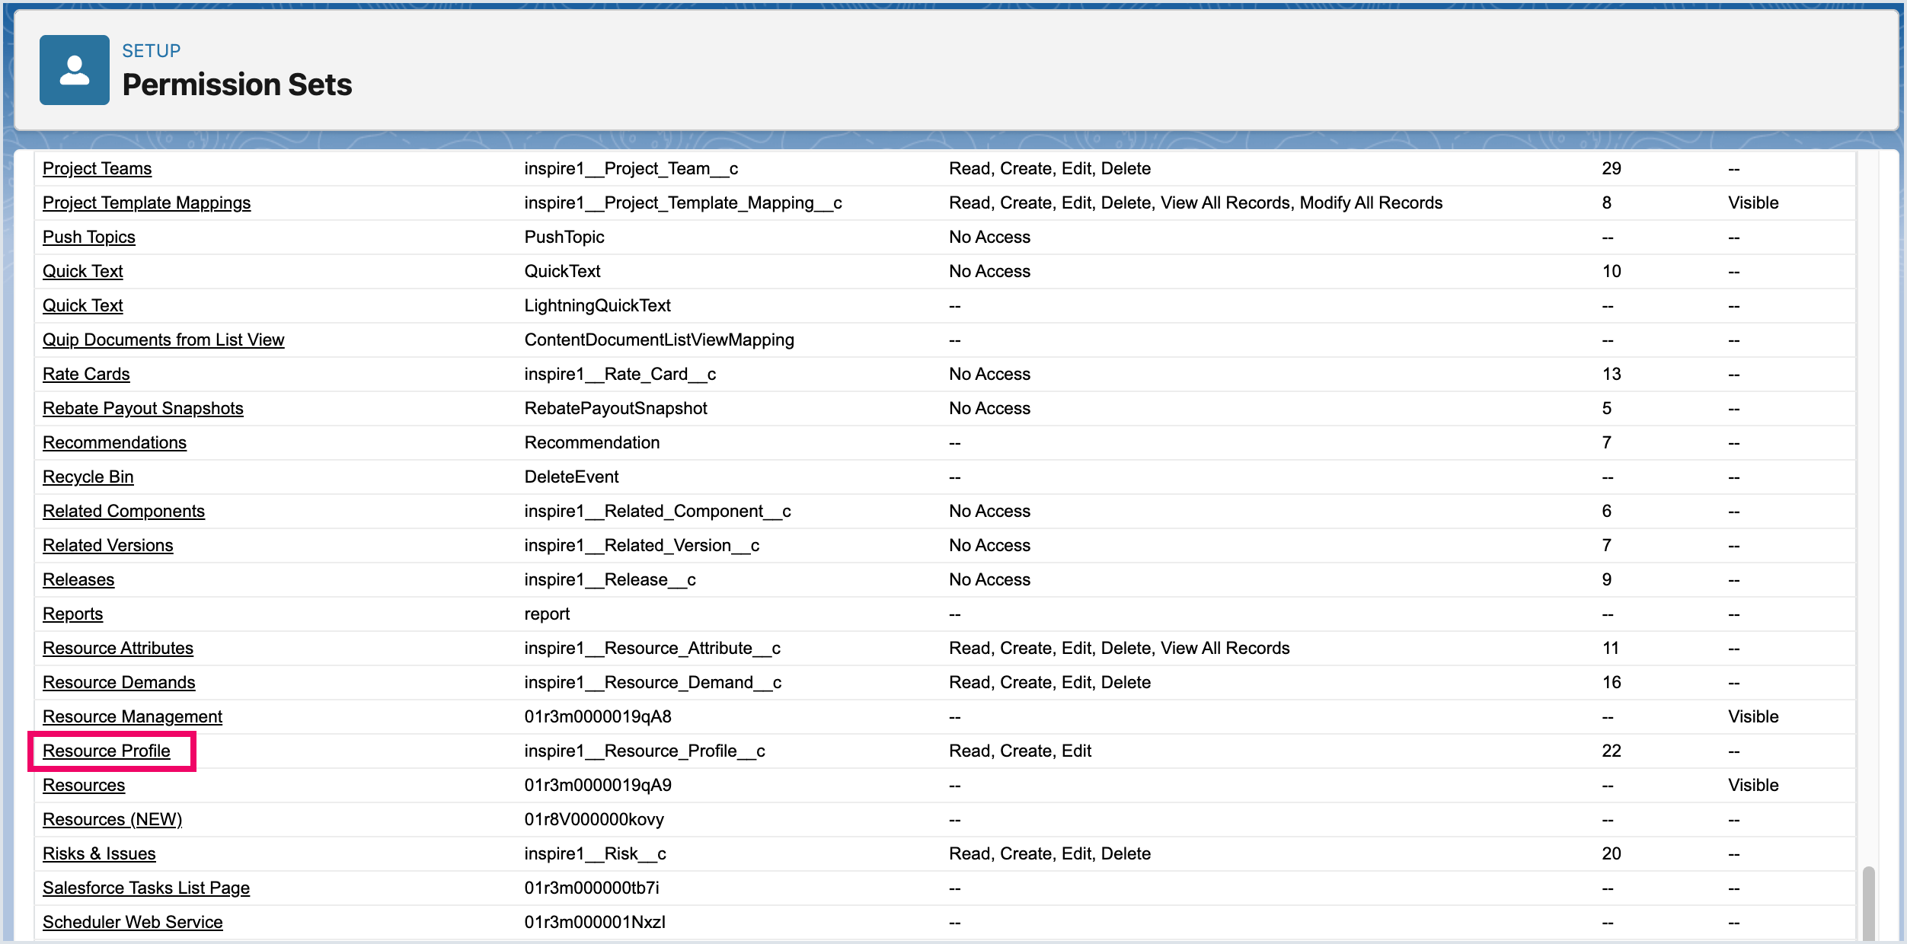Image resolution: width=1907 pixels, height=944 pixels.
Task: Open Quick Text for LightningQuickText object
Action: 82,305
